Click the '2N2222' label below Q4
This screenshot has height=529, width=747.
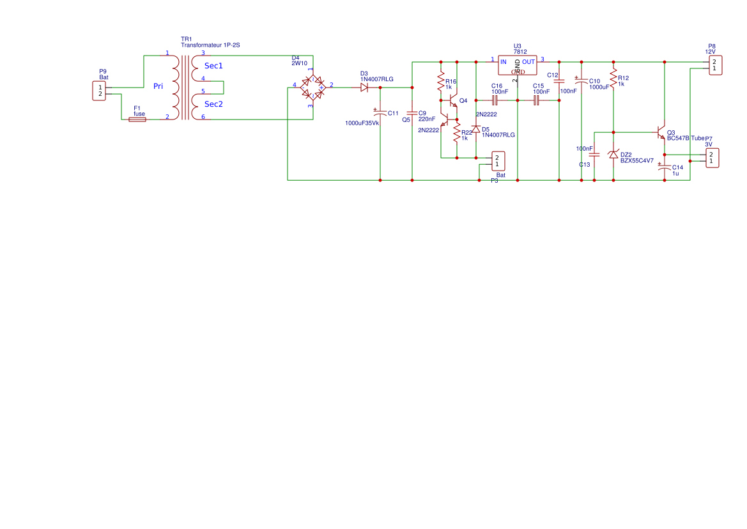(486, 114)
